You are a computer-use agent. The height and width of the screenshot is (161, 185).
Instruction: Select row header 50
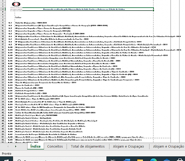3,134
